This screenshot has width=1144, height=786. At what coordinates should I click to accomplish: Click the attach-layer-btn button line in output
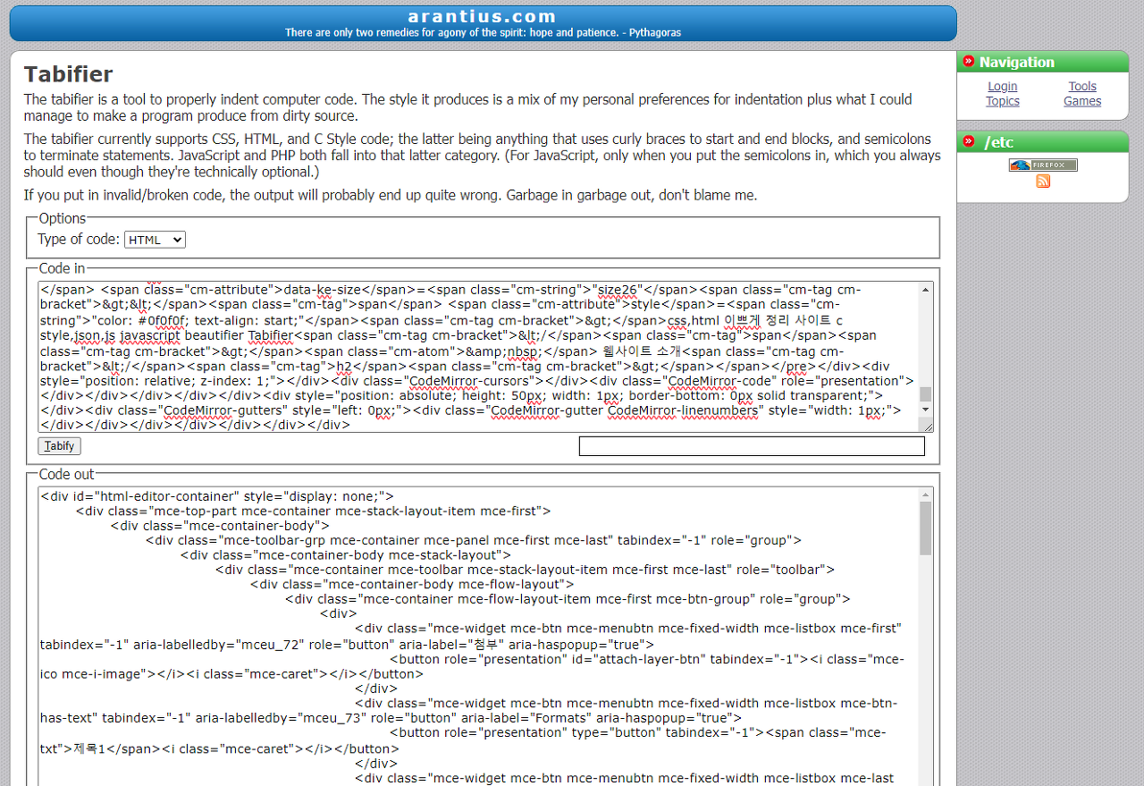(x=472, y=666)
